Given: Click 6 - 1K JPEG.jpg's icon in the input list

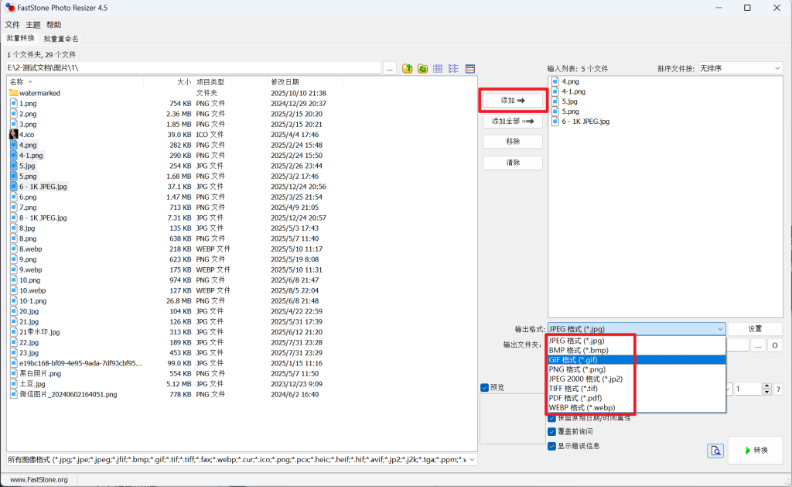Looking at the screenshot, I should click(555, 122).
